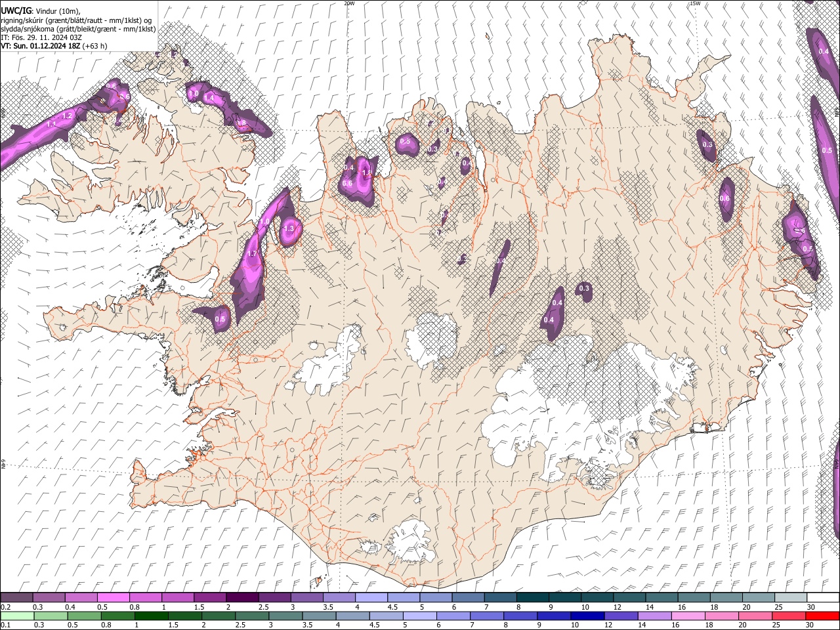The width and height of the screenshot is (840, 630).
Task: Click the 1.2 precipitation value on the map
Action: pos(67,116)
